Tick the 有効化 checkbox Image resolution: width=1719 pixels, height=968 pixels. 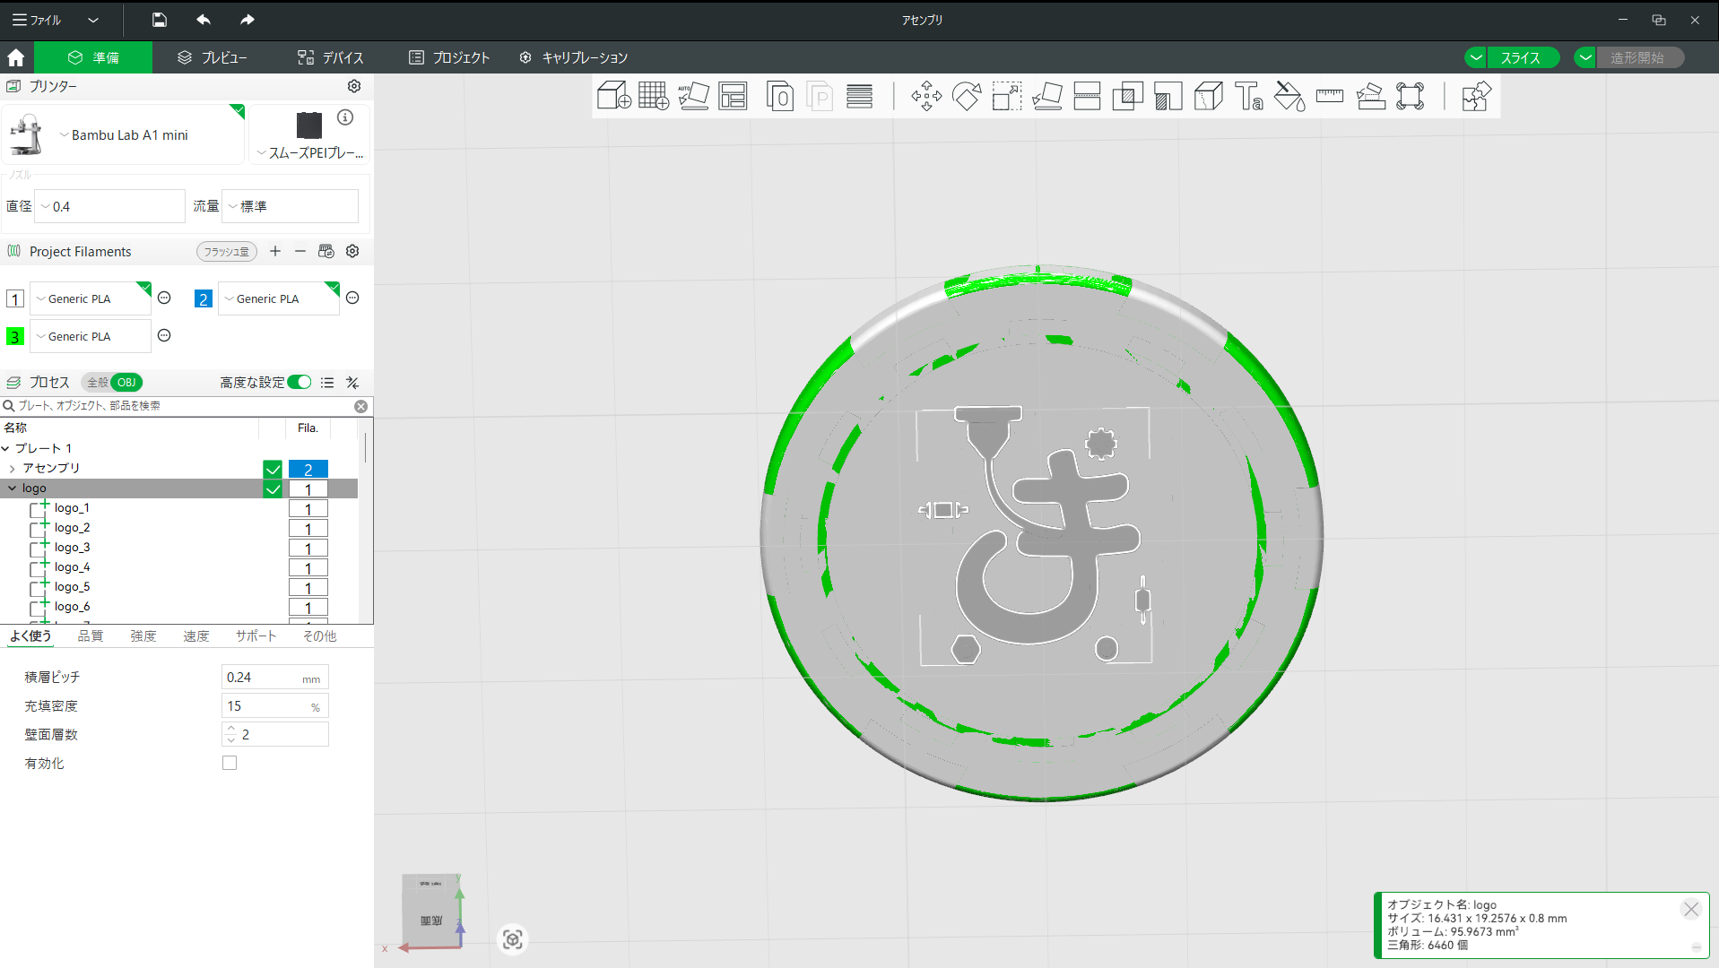pyautogui.click(x=230, y=763)
